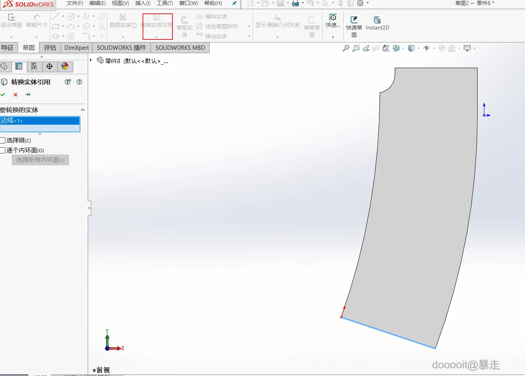Select the ellipse sketch tool
The width and height of the screenshot is (525, 376).
86,26
